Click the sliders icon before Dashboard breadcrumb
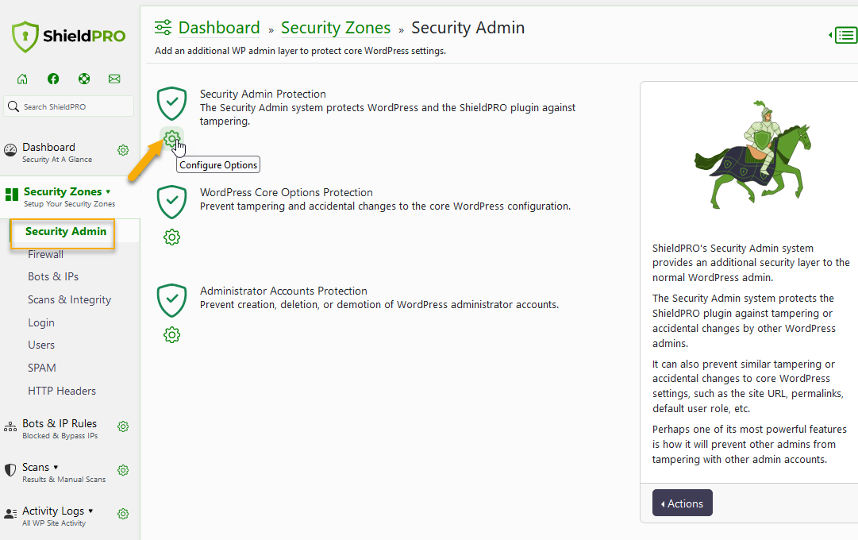 (x=163, y=27)
